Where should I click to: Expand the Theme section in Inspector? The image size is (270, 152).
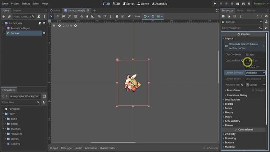[229, 125]
